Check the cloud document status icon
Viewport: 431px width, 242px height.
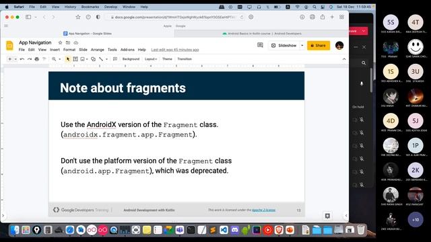click(76, 42)
